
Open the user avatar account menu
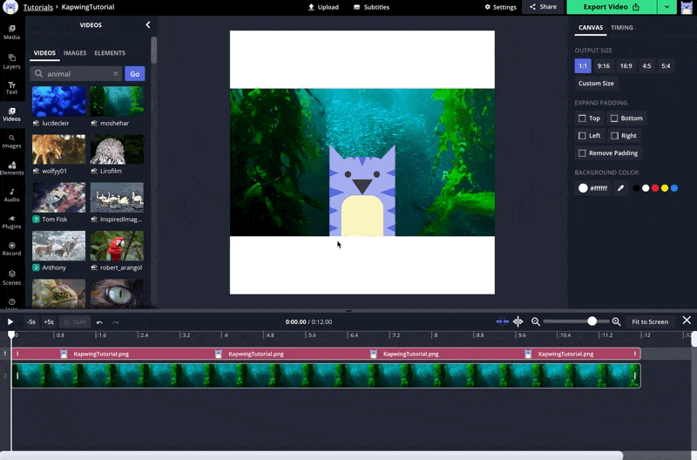(687, 7)
